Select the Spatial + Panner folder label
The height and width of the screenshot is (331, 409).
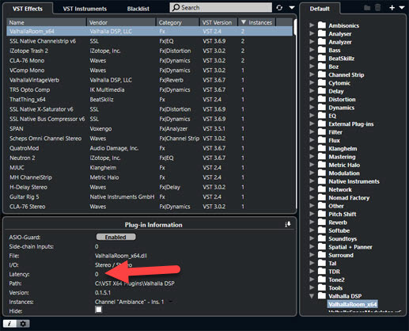[x=350, y=247]
